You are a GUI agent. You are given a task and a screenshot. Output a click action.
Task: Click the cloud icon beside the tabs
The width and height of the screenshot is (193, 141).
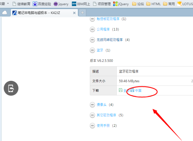point(5,13)
